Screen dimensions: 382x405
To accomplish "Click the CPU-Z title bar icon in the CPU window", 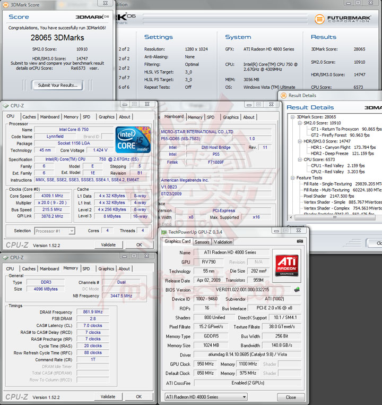I will point(6,106).
